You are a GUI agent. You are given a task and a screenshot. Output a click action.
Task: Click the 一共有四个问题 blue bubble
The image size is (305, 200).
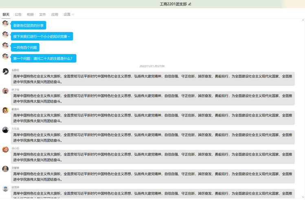pos(25,47)
